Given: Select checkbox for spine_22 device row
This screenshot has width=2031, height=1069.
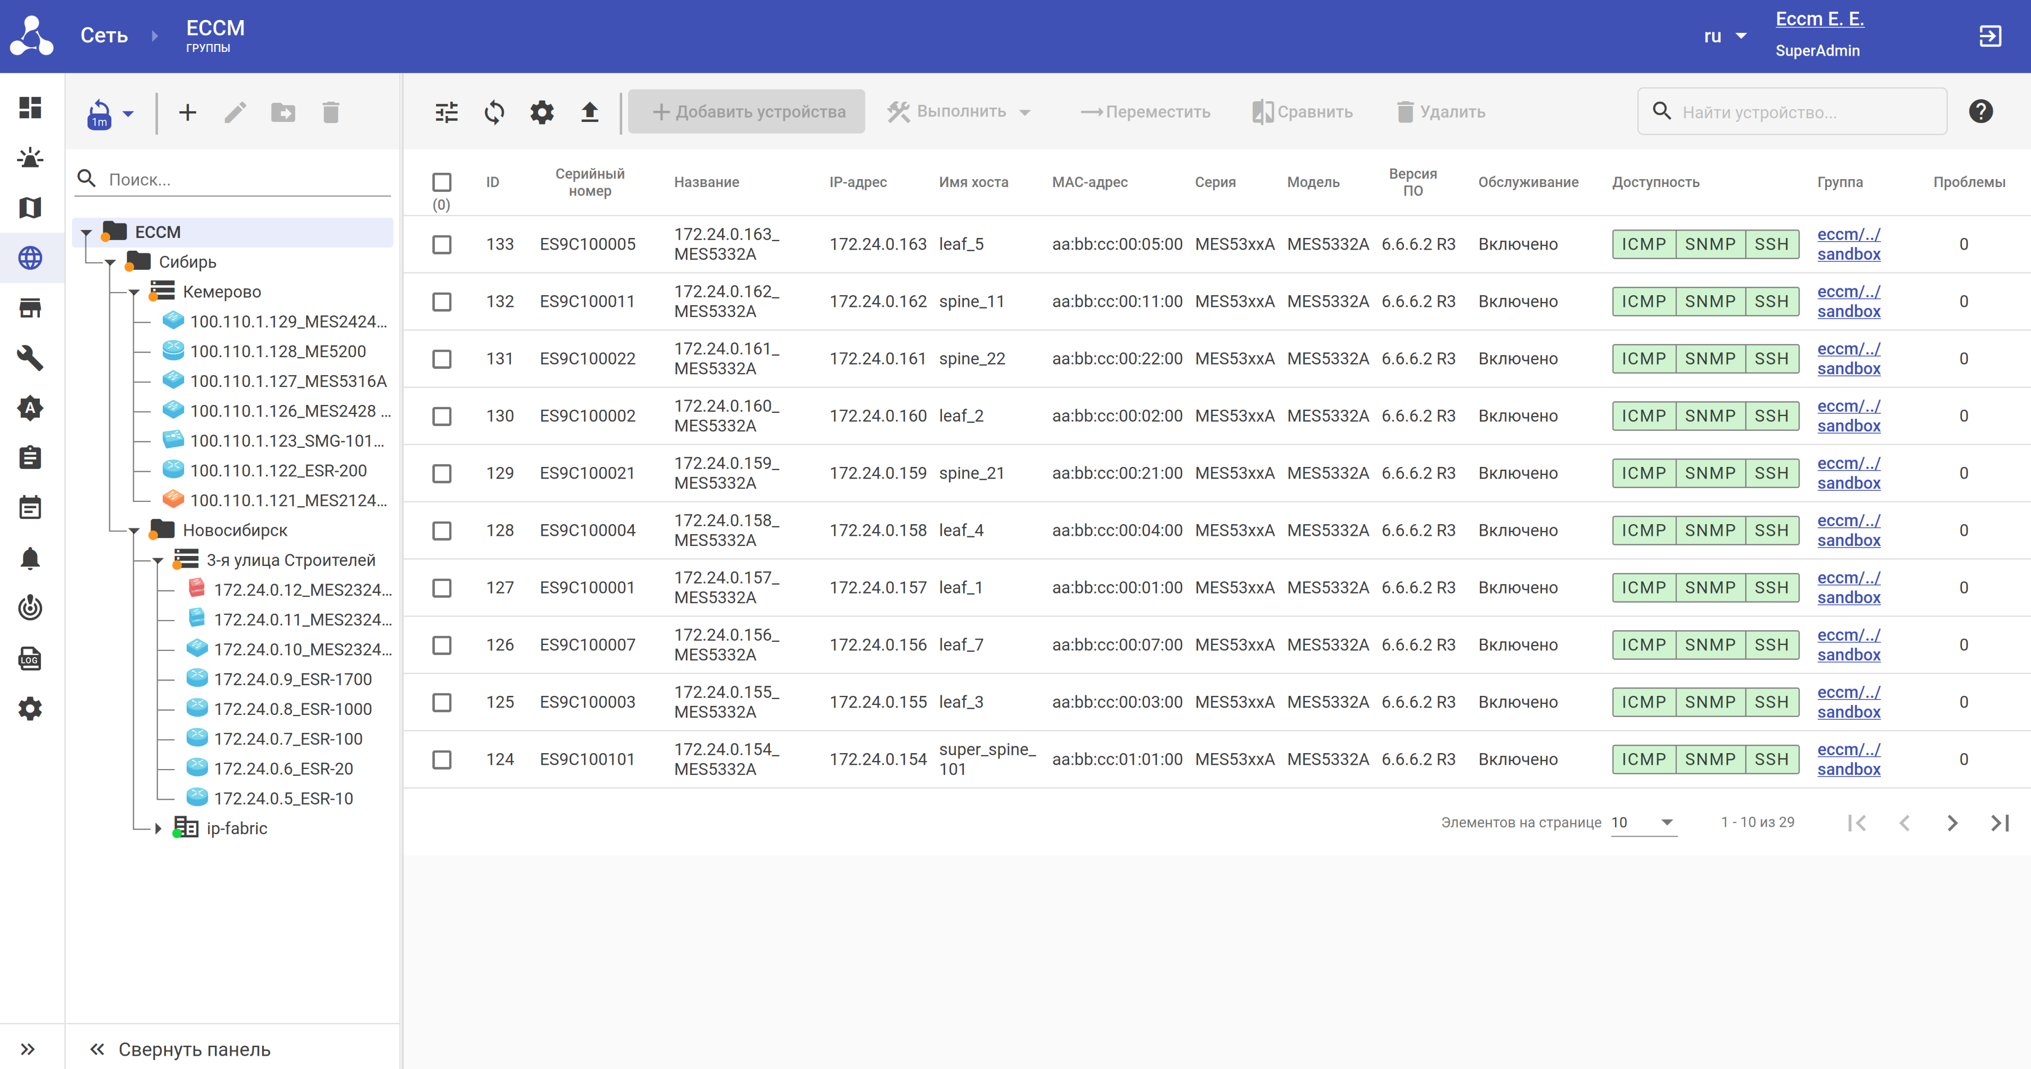Looking at the screenshot, I should (x=442, y=359).
